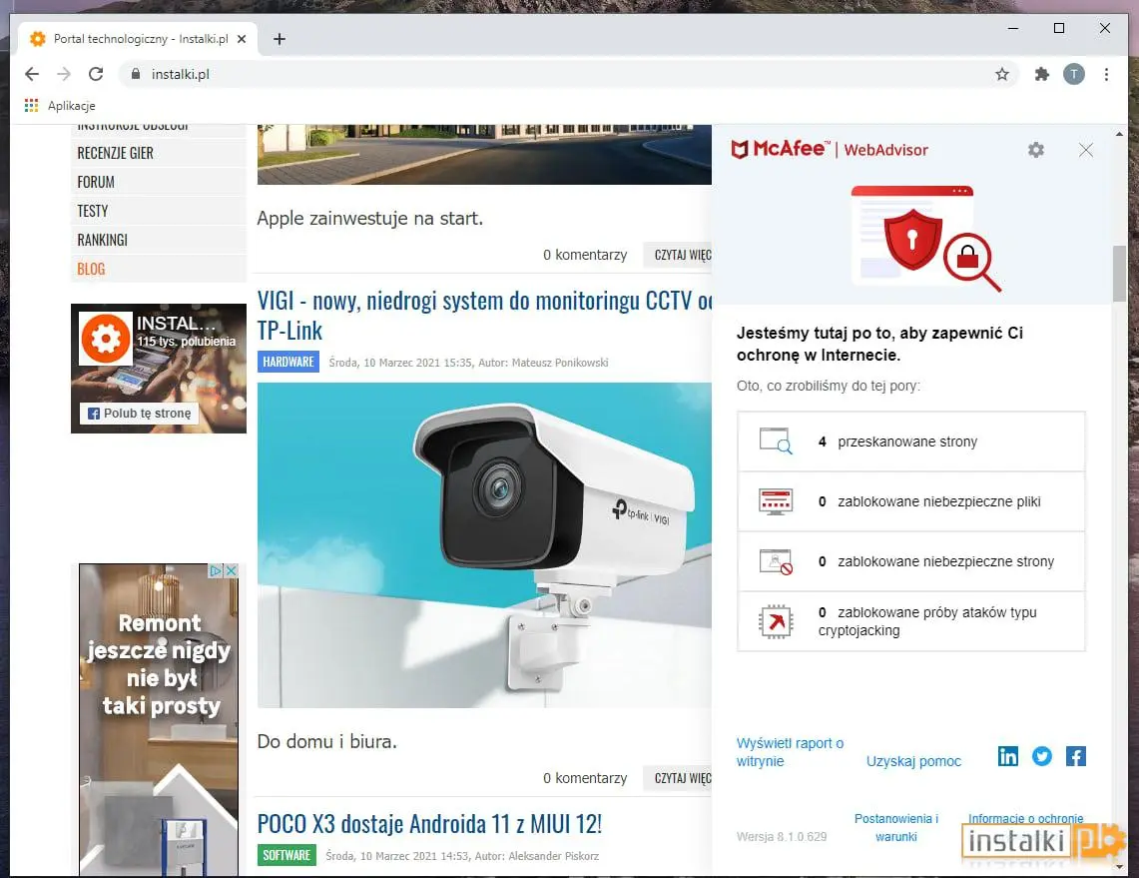The image size is (1139, 878).
Task: Click the SOFTWARE category tag
Action: [x=286, y=855]
